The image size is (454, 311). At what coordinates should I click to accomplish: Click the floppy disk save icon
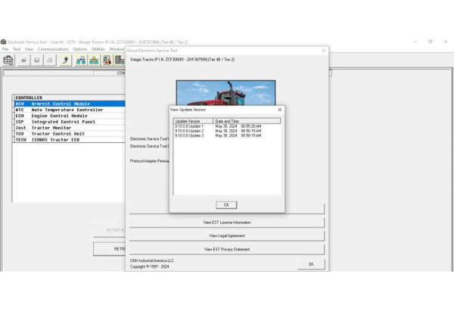tap(36, 60)
